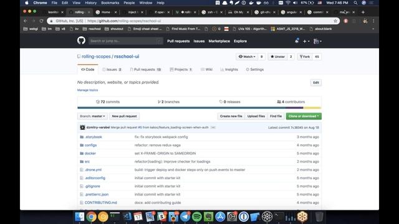Image resolution: width=399 pixels, height=224 pixels.
Task: Open Finder from the dock
Action: point(79,217)
